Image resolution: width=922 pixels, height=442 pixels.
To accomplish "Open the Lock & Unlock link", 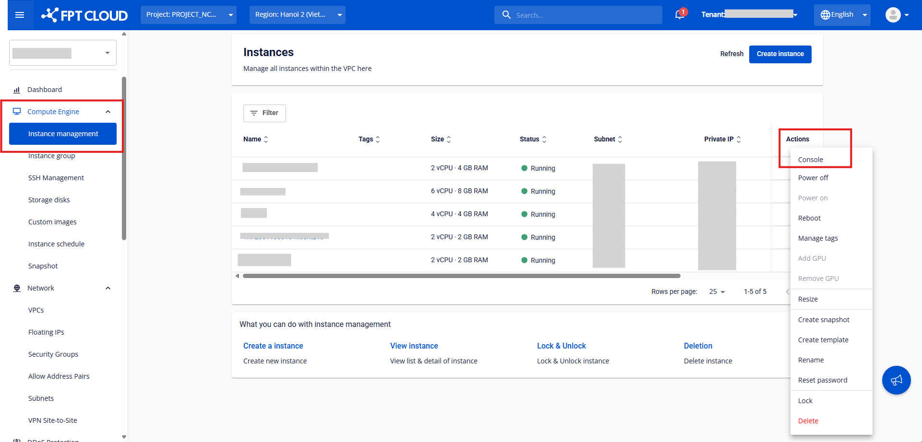I will click(561, 346).
